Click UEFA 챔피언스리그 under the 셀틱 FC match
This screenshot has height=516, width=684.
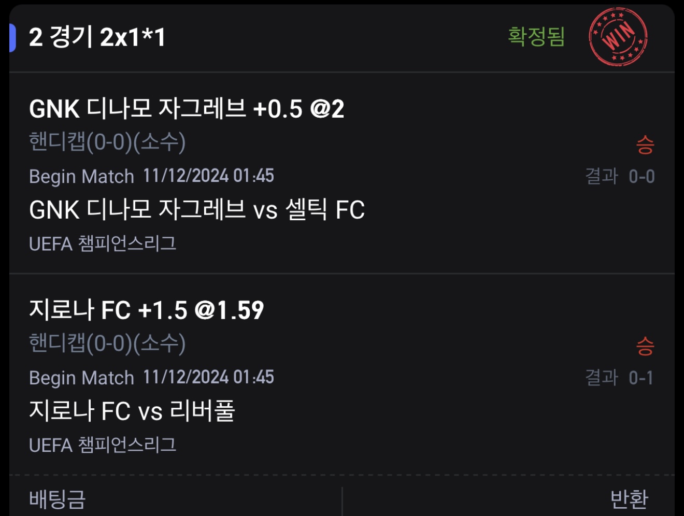pyautogui.click(x=103, y=243)
